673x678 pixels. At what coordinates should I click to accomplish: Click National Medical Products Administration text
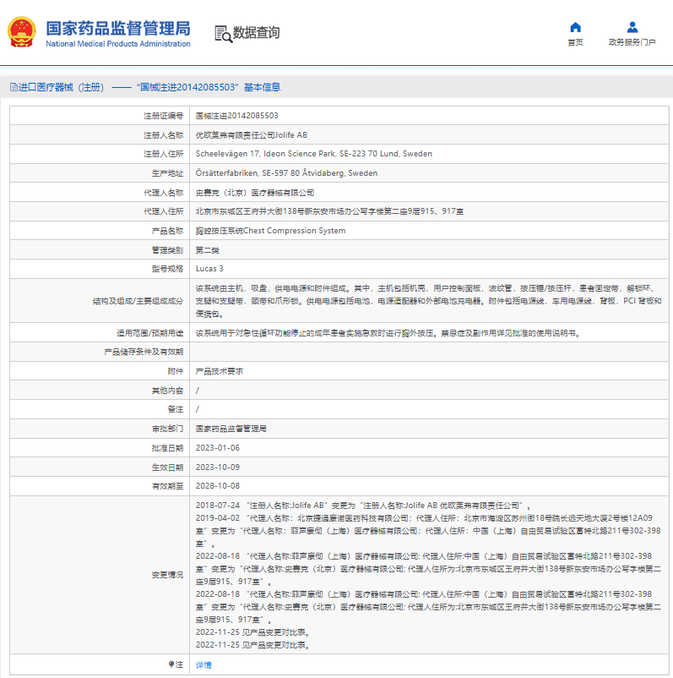(x=118, y=44)
